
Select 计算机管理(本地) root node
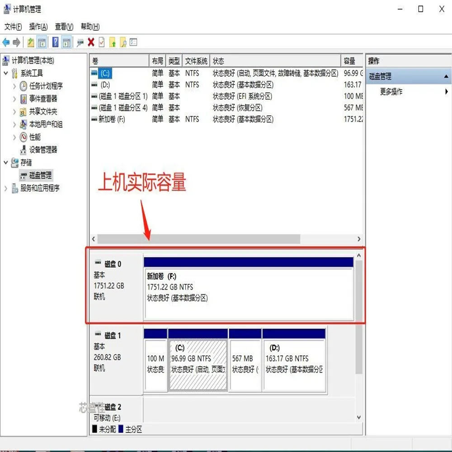point(33,61)
